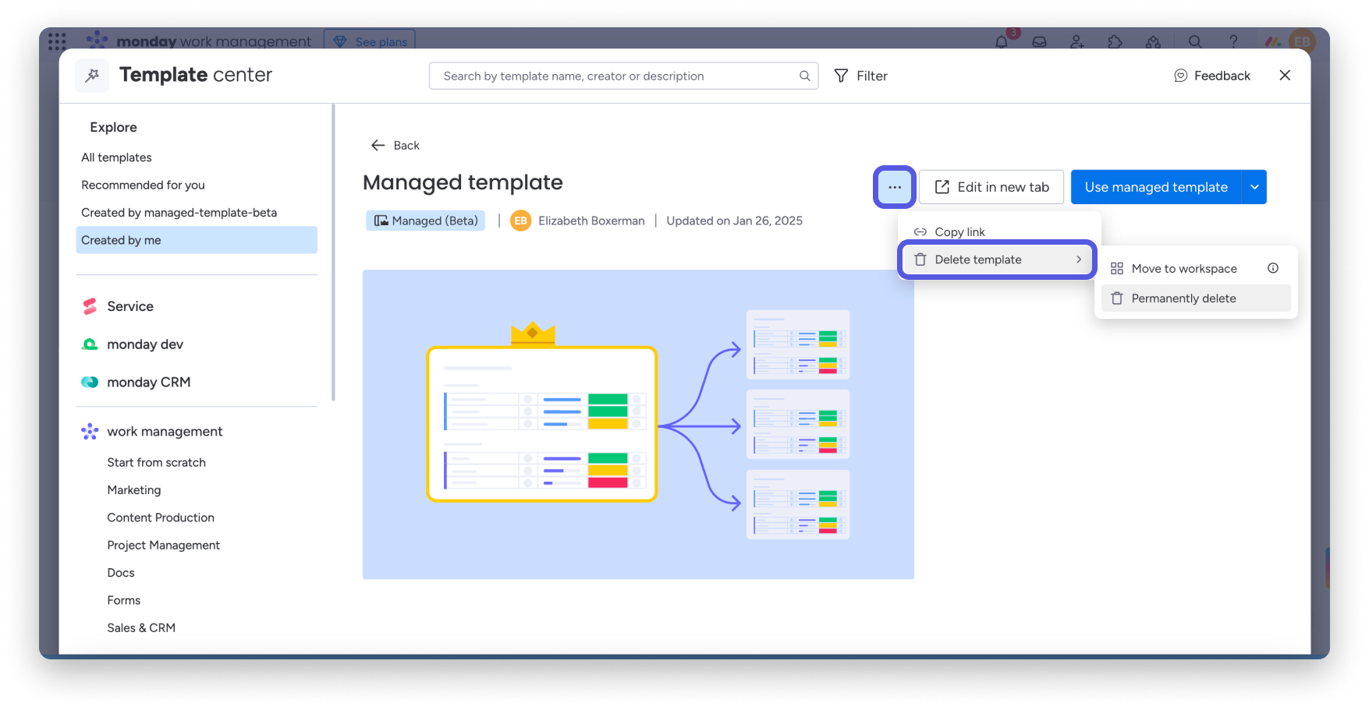
Task: Click the monday products icon beside avatar
Action: [1273, 41]
